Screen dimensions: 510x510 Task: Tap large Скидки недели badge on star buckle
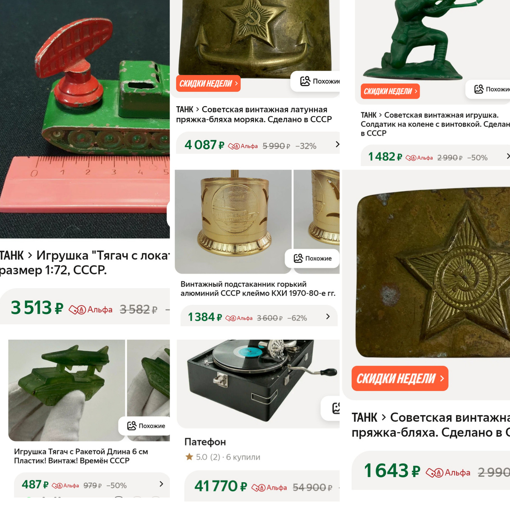pyautogui.click(x=400, y=378)
